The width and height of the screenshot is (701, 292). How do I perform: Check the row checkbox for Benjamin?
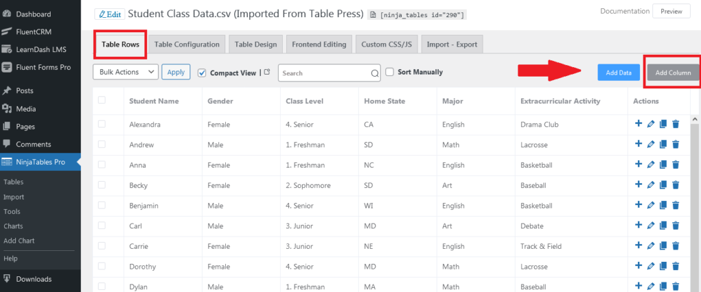[101, 205]
